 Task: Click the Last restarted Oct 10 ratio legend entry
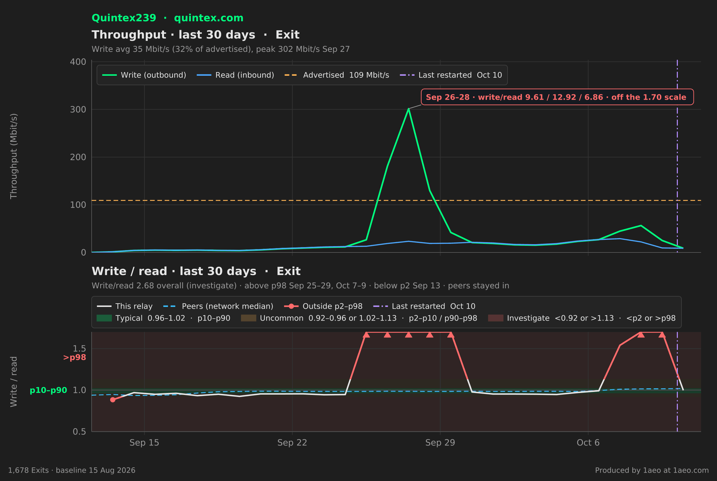pyautogui.click(x=425, y=306)
